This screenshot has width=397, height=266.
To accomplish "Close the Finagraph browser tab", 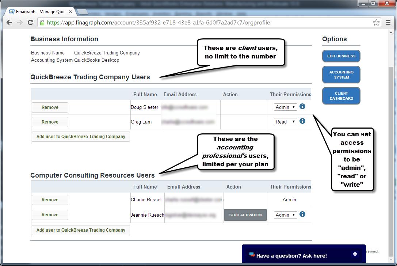I will 70,12.
